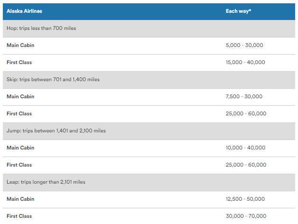Select the "10,000 - 40,000" miles value
Image resolution: width=298 pixels, height=224 pixels.
click(245, 148)
